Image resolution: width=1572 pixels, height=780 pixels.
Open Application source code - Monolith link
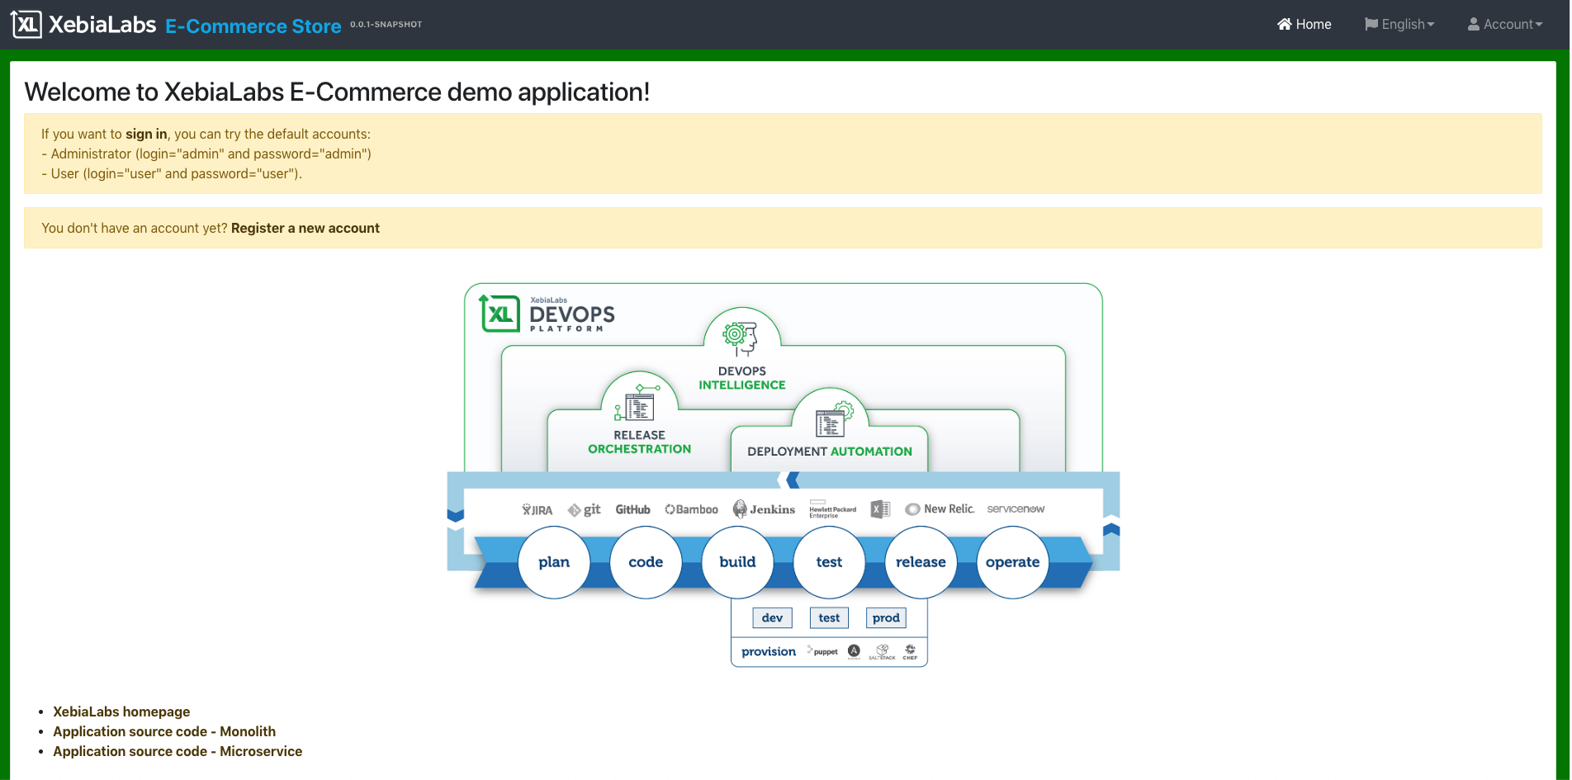pyautogui.click(x=164, y=731)
